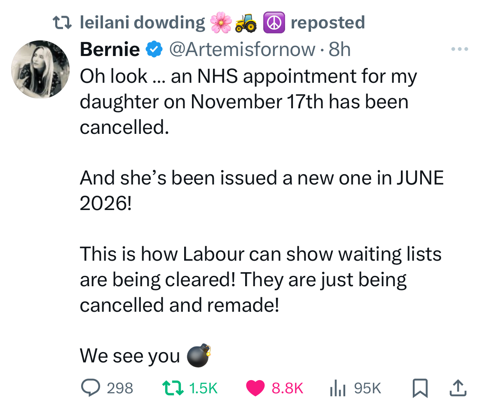Open sharing options from the upload arrow
The image size is (482, 411).
tap(459, 388)
